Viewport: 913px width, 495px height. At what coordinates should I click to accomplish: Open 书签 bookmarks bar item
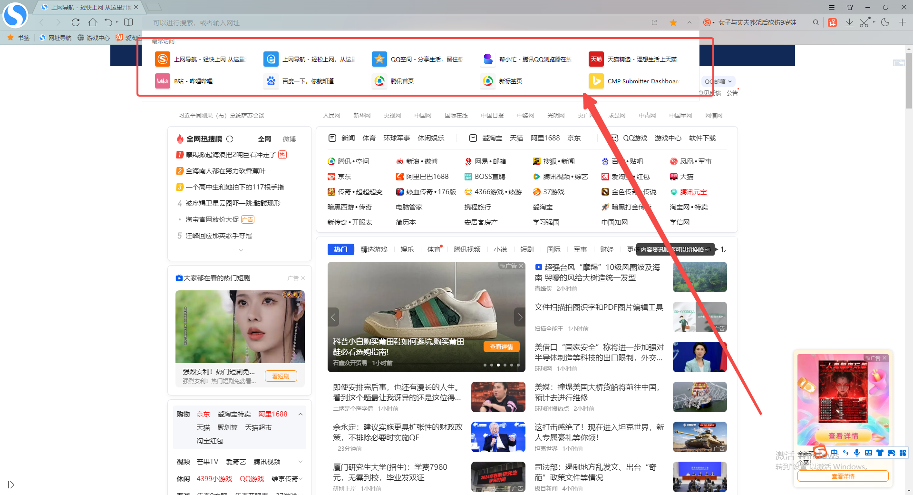click(x=19, y=38)
